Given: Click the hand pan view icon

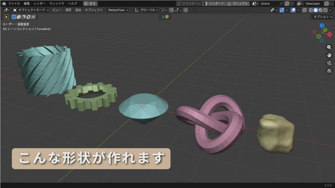Looking at the screenshot, I should coord(329,55).
